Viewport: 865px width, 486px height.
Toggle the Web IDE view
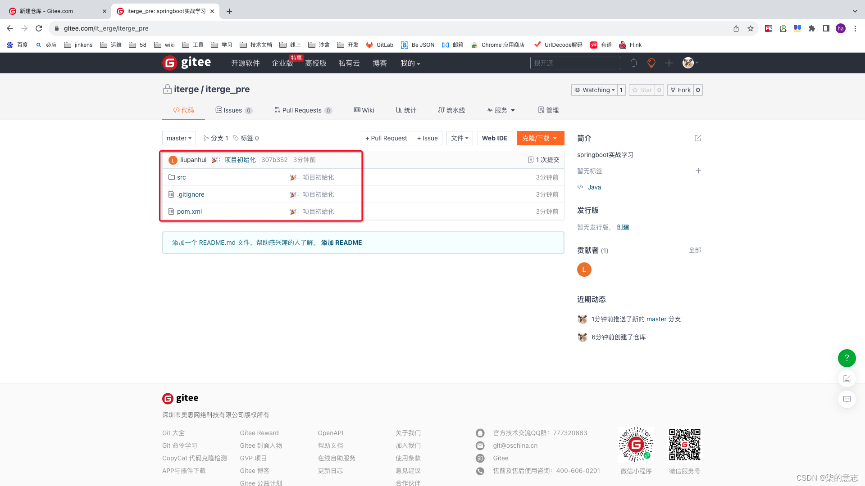pos(494,138)
